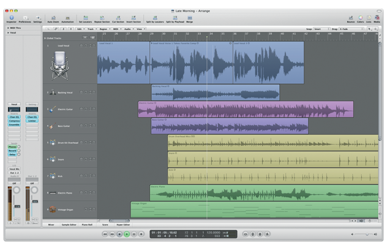
Task: Toggle Cycle mode in the transport
Action: pos(246,234)
